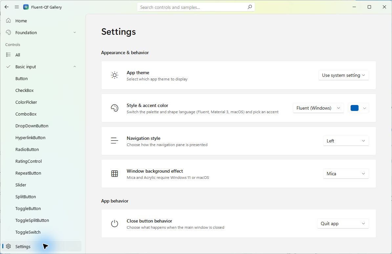Maximize the Fluent-QT Gallery window
The image size is (392, 254).
click(x=369, y=7)
